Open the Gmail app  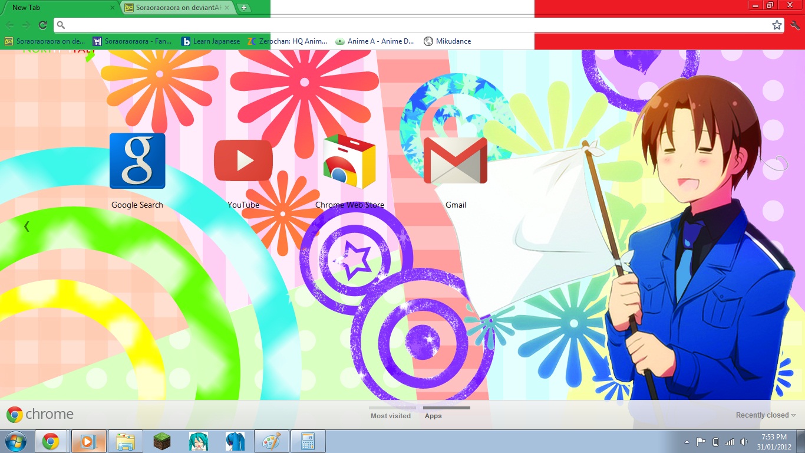(456, 161)
